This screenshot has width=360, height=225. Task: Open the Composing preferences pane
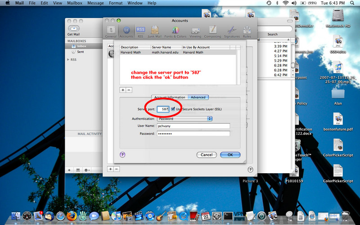coord(212,31)
